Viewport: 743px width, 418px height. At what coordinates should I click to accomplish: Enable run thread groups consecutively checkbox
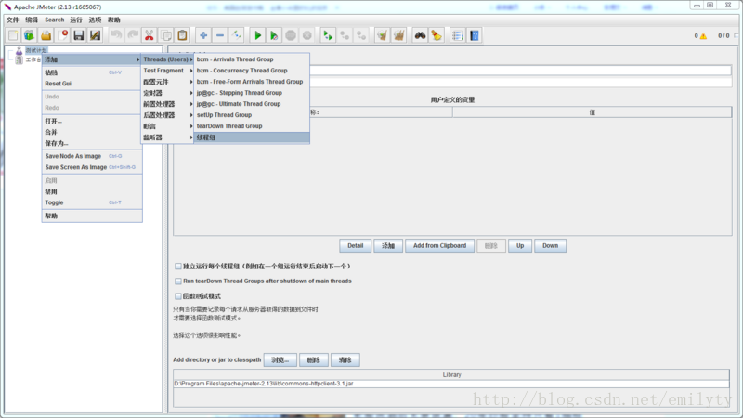178,267
